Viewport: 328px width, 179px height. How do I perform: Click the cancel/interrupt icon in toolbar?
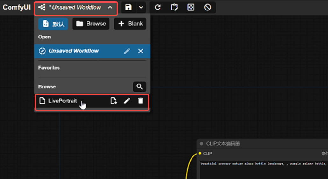click(207, 8)
